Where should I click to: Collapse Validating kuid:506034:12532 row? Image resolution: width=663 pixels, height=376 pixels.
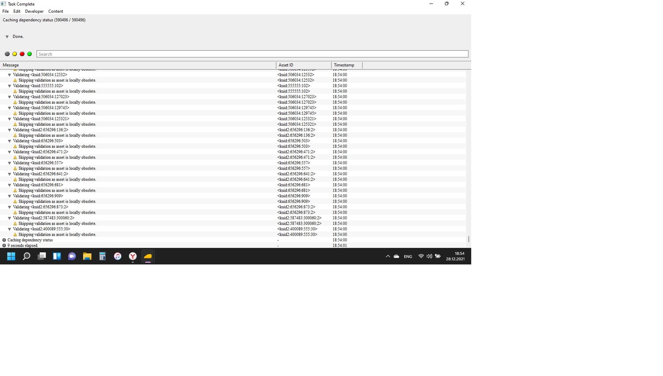[x=9, y=75]
